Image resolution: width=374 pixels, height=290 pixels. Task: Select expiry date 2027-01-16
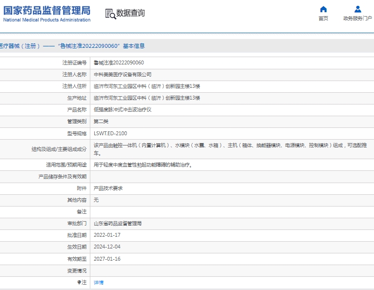[x=107, y=259]
